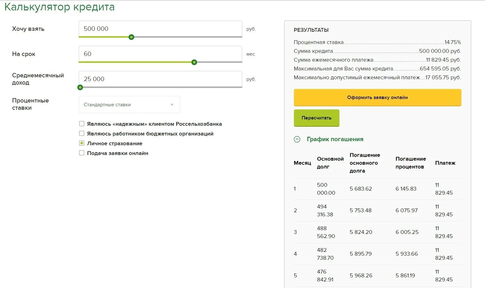
Task: Select the 5 861.19 interest cell
Action: coord(405,275)
